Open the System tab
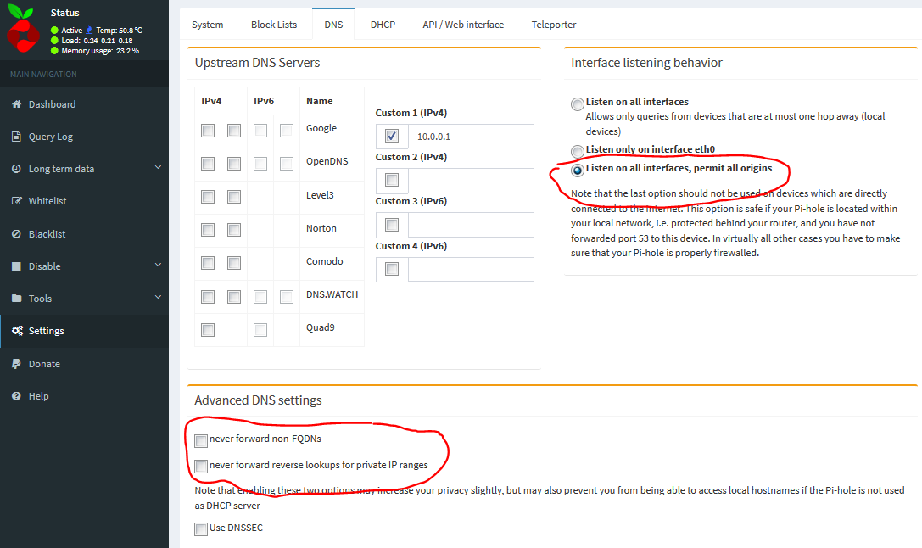The width and height of the screenshot is (922, 548). coord(208,25)
